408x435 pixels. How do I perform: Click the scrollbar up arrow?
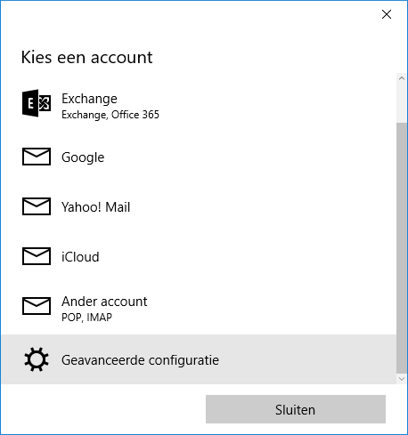coord(402,78)
